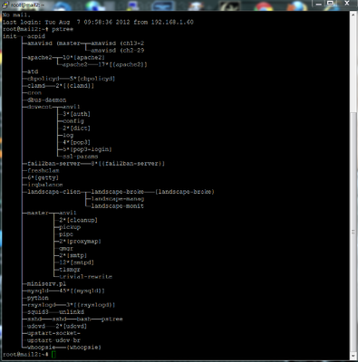Viewport: 358px width, 362px height.
Task: Click the 'irqbalance' process entry
Action: point(45,185)
